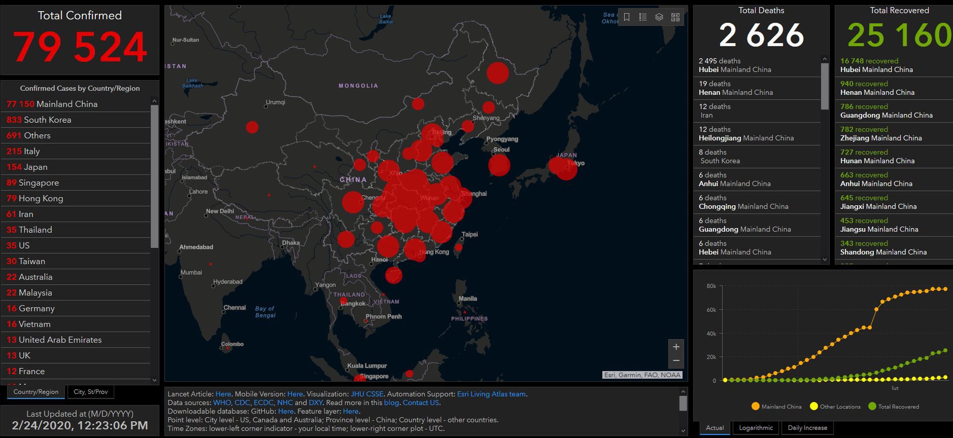The height and width of the screenshot is (438, 953).
Task: Show the map legend list icon
Action: tap(643, 17)
